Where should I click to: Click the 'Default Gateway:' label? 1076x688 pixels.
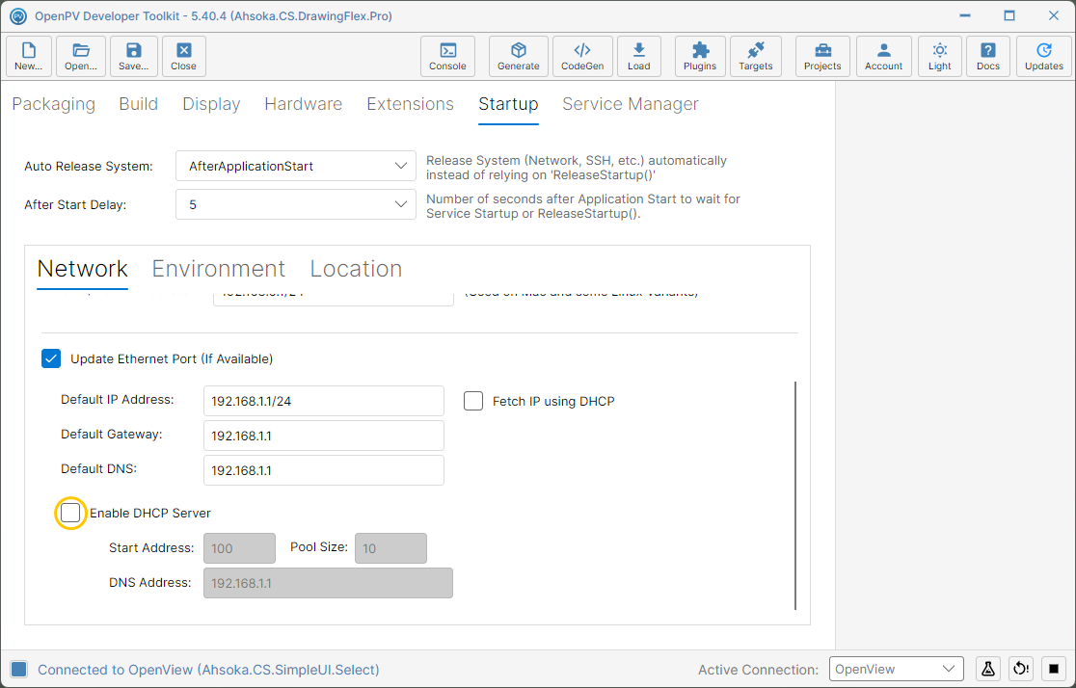pyautogui.click(x=112, y=435)
